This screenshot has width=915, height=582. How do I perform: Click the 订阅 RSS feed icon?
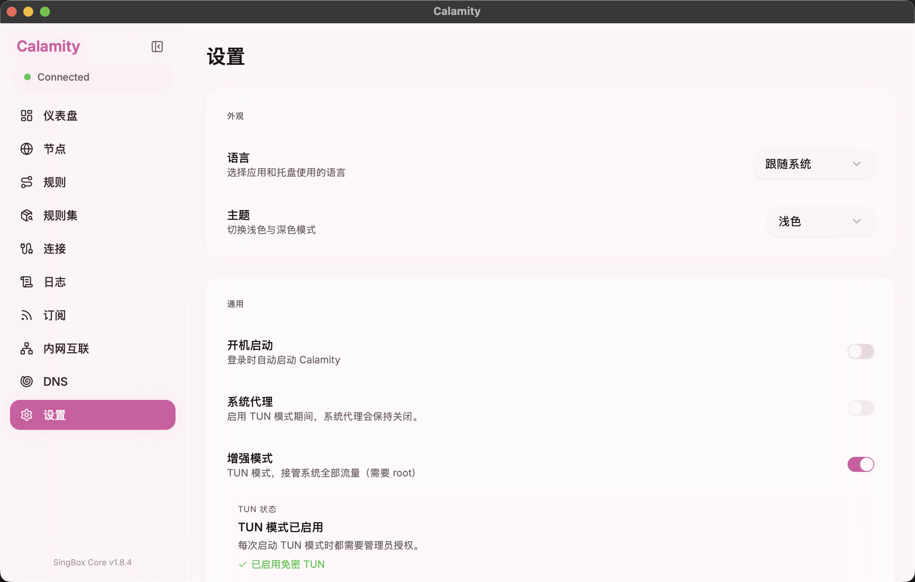tap(27, 315)
